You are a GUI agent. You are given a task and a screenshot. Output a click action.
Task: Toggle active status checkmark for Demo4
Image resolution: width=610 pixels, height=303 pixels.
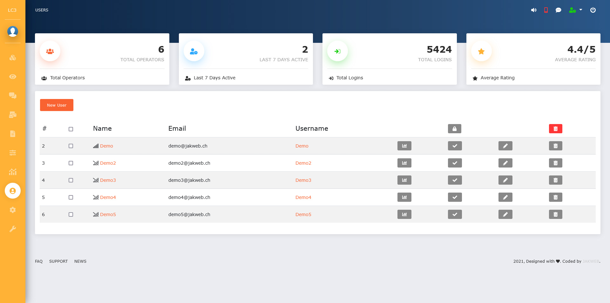coord(455,197)
